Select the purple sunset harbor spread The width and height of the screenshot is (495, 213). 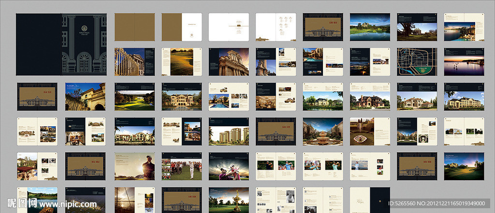[464, 62]
